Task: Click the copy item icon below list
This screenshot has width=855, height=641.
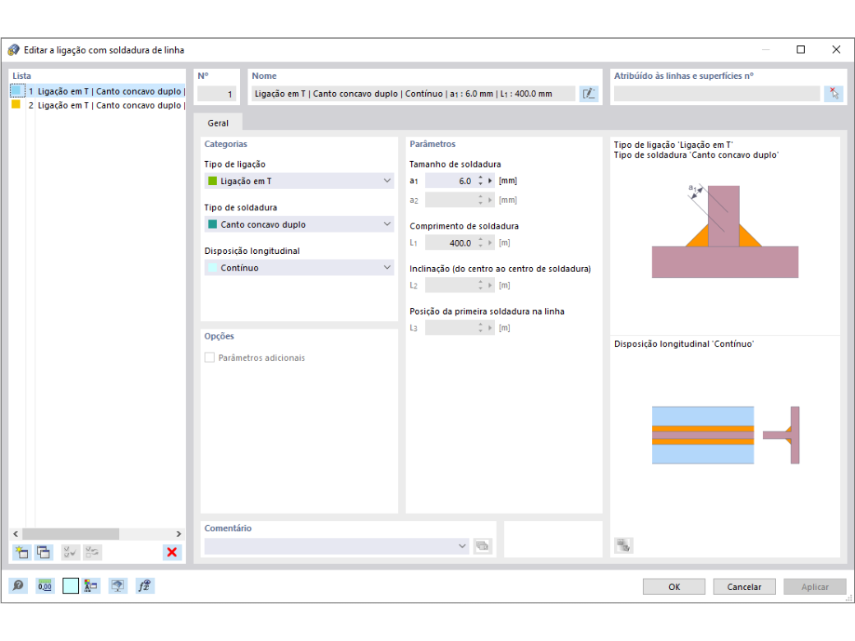Action: (44, 552)
